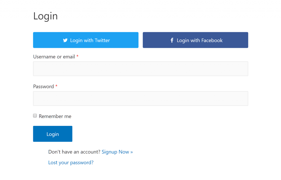Click the Password label text
281x180 pixels.
(x=44, y=86)
